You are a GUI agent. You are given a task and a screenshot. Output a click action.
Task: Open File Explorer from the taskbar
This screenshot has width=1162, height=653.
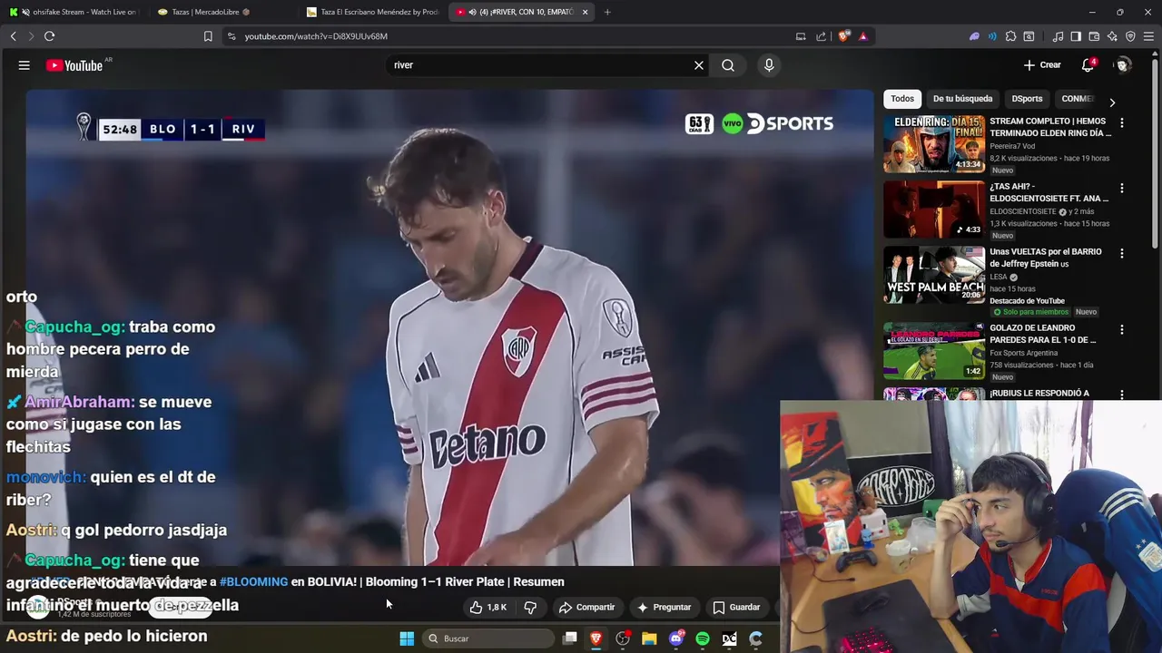point(649,638)
